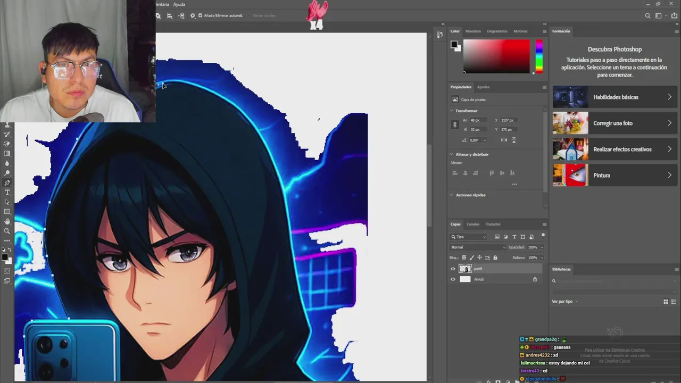
Task: Select the Blur droplet tool
Action: [7, 163]
